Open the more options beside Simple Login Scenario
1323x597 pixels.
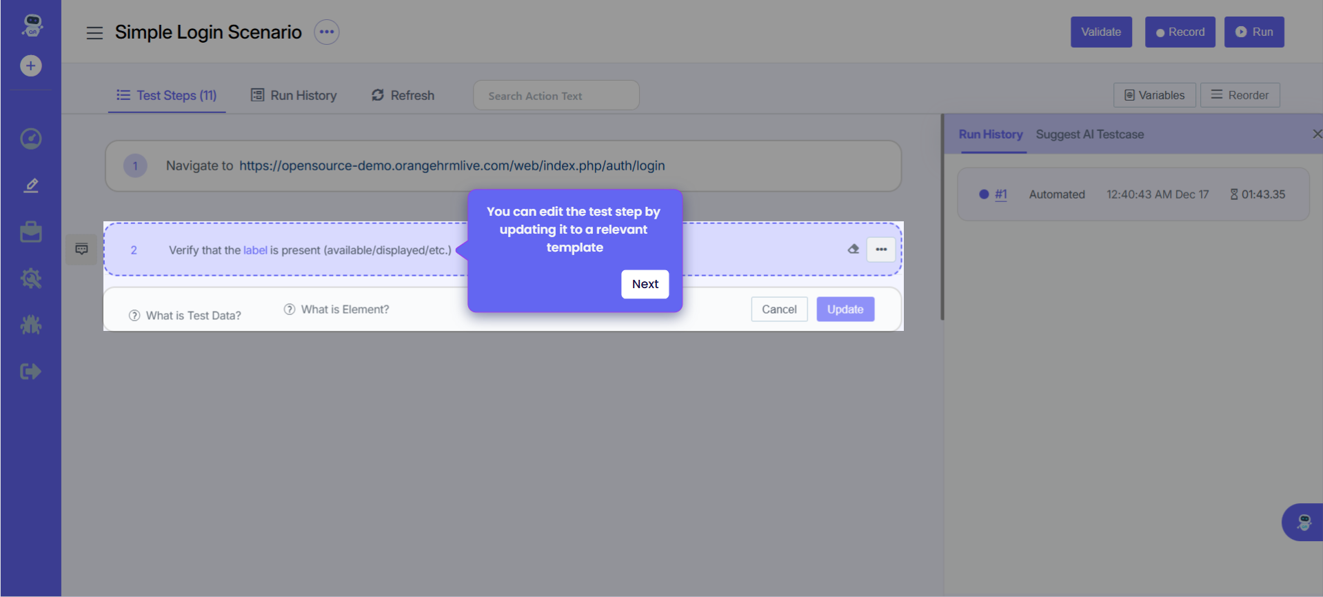[326, 32]
